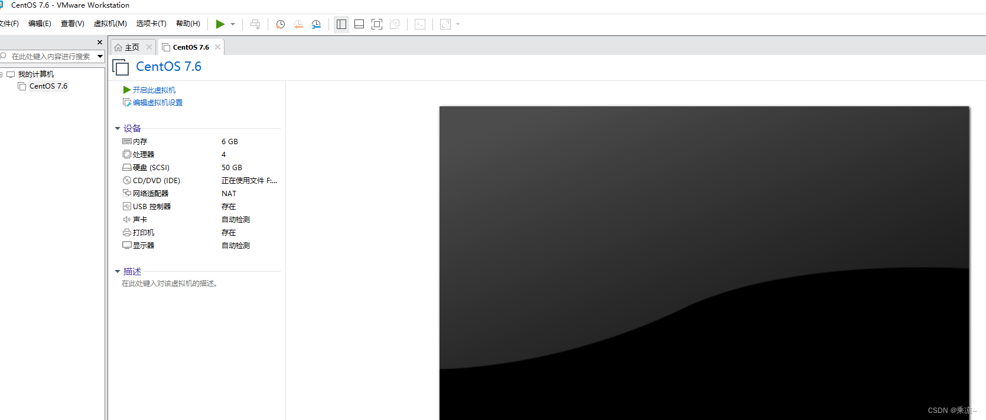Click the 声卡 自动检测 value
The width and height of the screenshot is (986, 420).
click(x=236, y=220)
